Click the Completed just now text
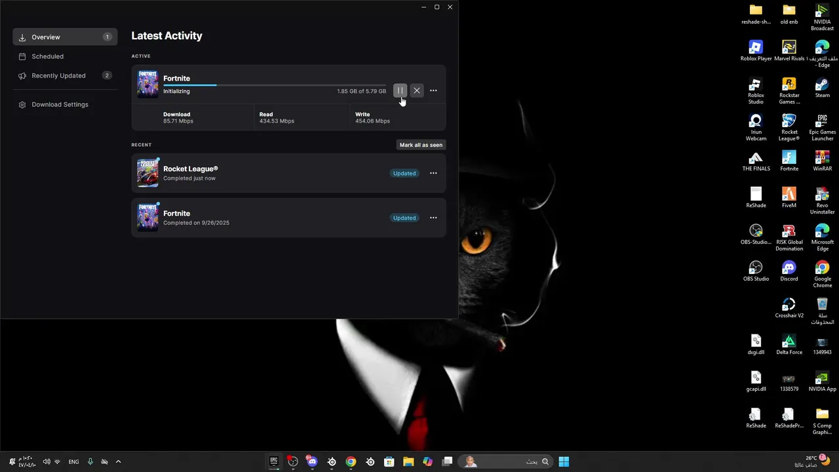The image size is (839, 472). click(189, 178)
